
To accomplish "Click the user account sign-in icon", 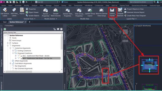I will [x=158, y=2].
